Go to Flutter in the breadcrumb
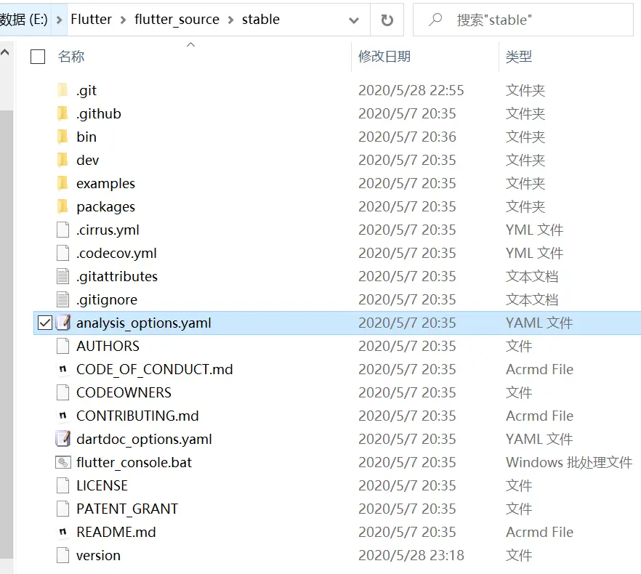 point(91,19)
